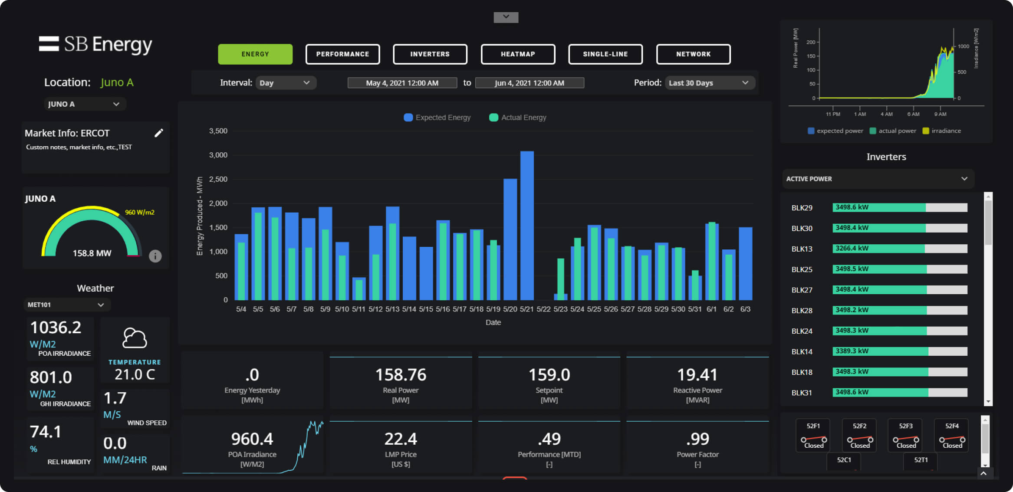Change Period using Last 30 Days selector
The image size is (1013, 492).
[709, 82]
